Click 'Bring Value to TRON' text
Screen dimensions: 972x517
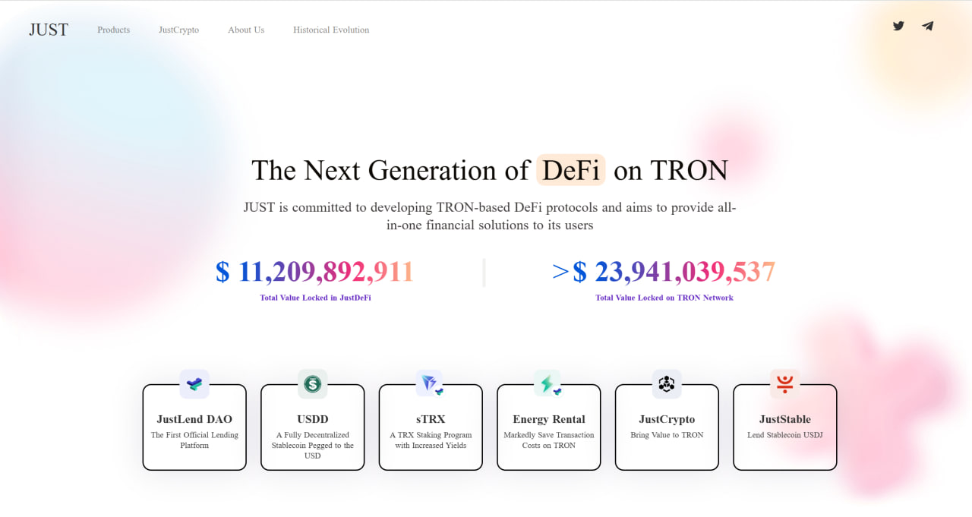click(667, 435)
